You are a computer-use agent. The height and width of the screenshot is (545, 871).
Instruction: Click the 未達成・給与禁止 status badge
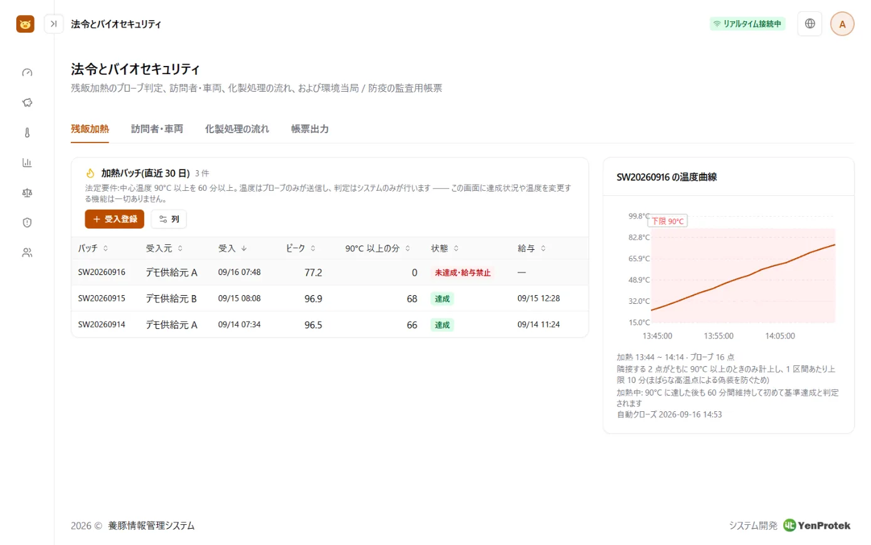point(462,272)
